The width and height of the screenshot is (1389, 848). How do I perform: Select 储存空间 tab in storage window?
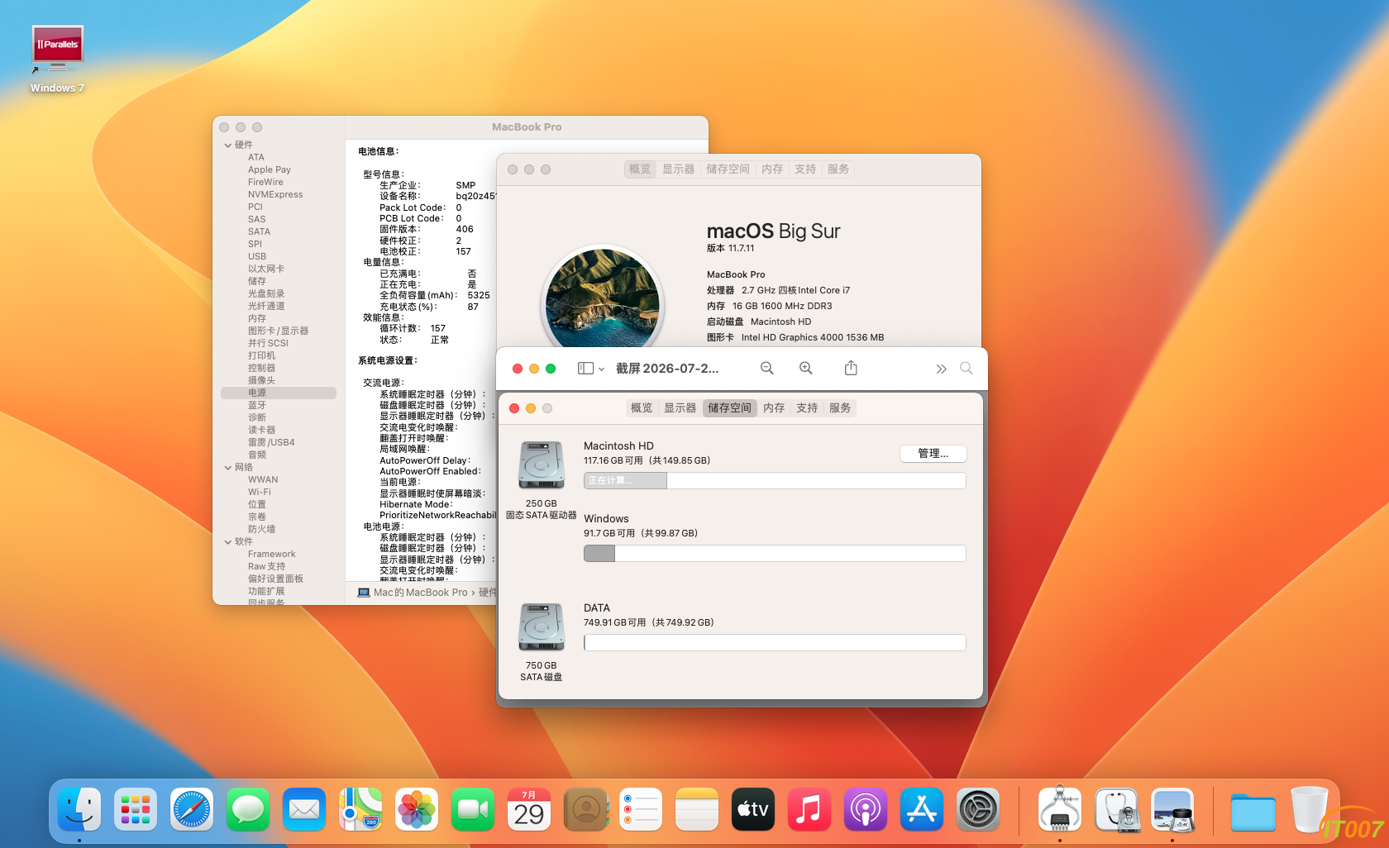click(x=730, y=408)
